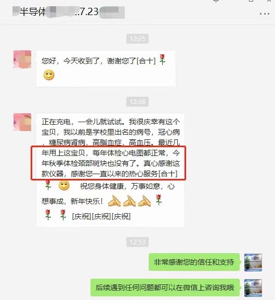Select the green 非常感谢您的信任和支持 bubble
Viewport: 275px width, 300px height.
(194, 262)
